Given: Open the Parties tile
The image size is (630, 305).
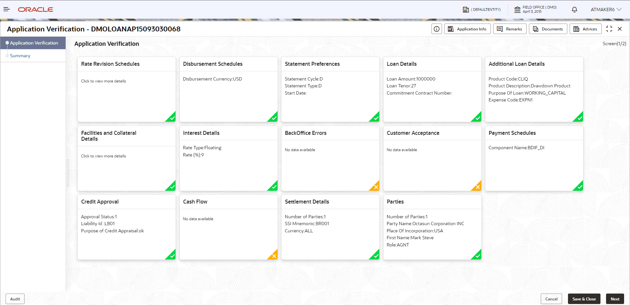Looking at the screenshot, I should coord(432,227).
